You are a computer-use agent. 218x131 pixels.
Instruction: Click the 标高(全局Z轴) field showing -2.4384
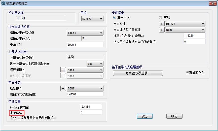tap(91, 107)
